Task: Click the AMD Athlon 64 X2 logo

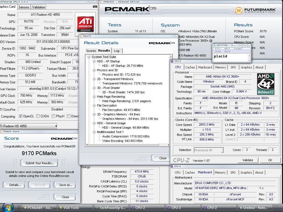Action: coord(266,84)
